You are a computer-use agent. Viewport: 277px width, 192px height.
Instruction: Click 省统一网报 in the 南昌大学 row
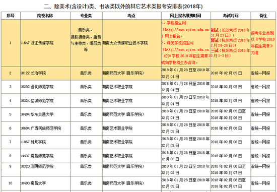coord(260,183)
